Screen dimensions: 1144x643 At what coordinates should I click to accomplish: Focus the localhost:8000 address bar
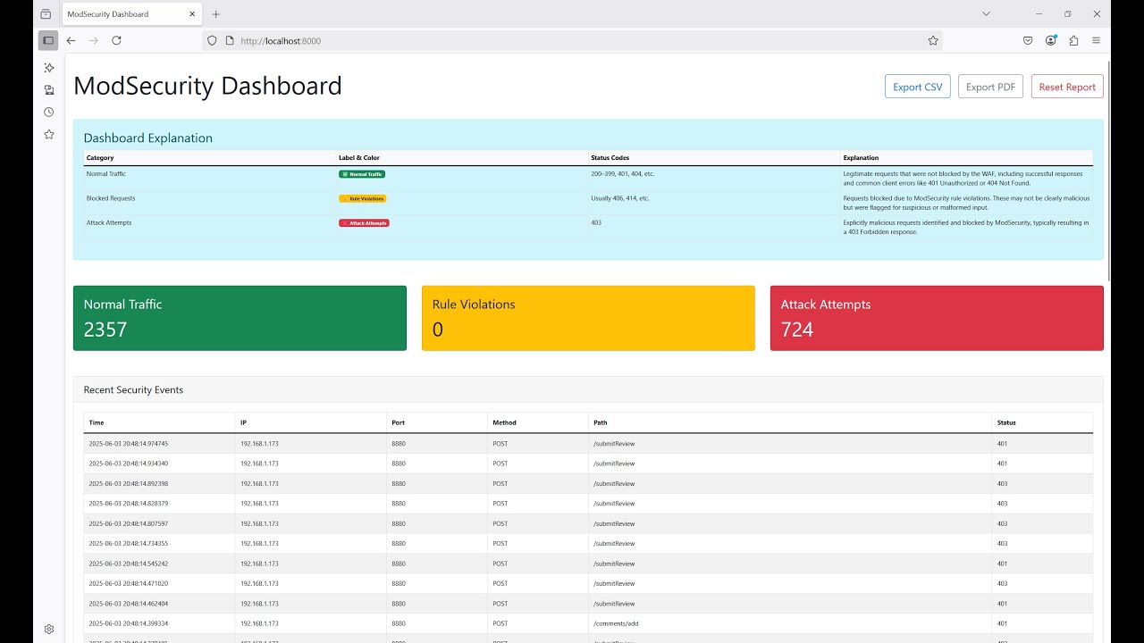click(572, 40)
